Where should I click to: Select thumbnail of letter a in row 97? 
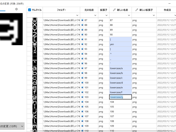(35, 68)
